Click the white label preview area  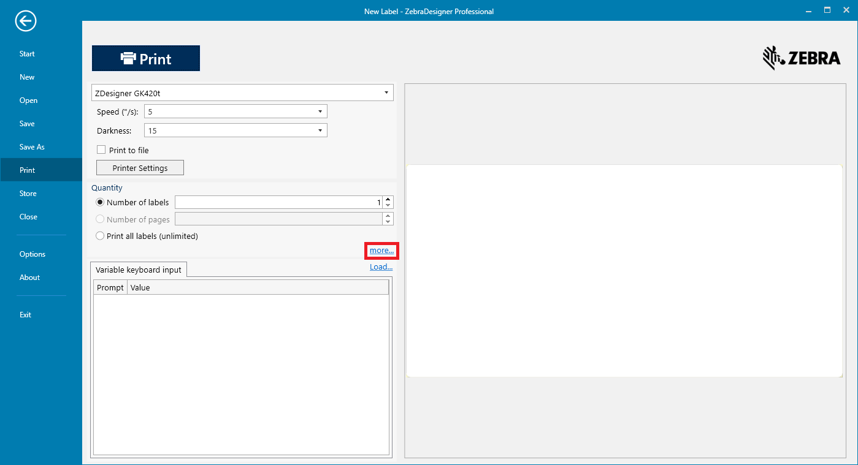pyautogui.click(x=624, y=271)
